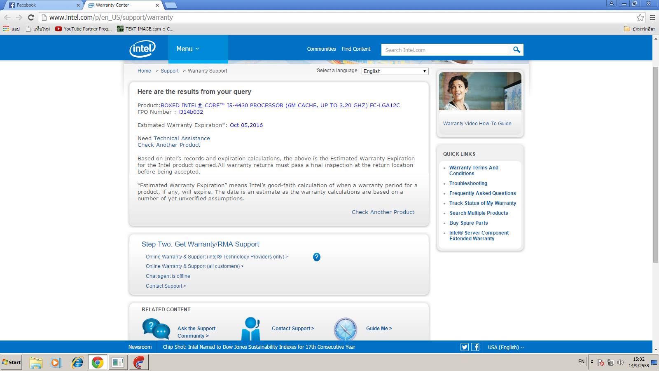Screen dimensions: 659x371
Task: Open Buy Spare Parts link
Action: (469, 223)
